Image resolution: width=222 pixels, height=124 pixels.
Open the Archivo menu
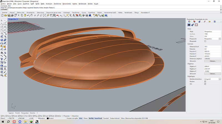point(3,4)
